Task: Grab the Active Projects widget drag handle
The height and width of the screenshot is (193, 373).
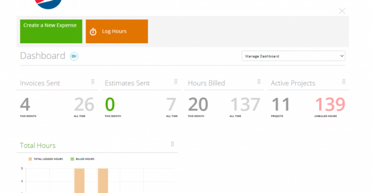Action: [344, 81]
